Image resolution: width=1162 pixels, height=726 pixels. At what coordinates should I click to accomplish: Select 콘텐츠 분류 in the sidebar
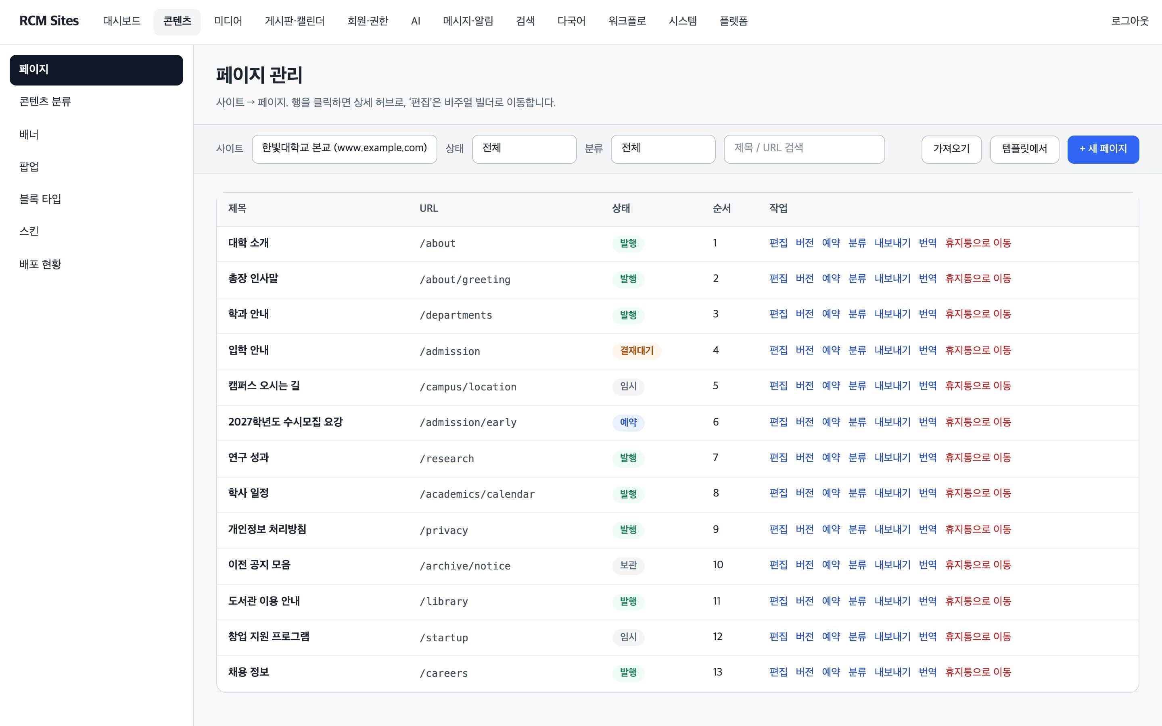[x=96, y=102]
